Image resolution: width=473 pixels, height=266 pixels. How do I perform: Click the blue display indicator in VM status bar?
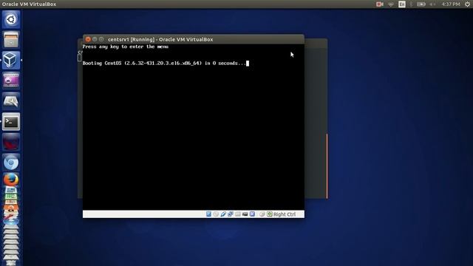[252, 214]
